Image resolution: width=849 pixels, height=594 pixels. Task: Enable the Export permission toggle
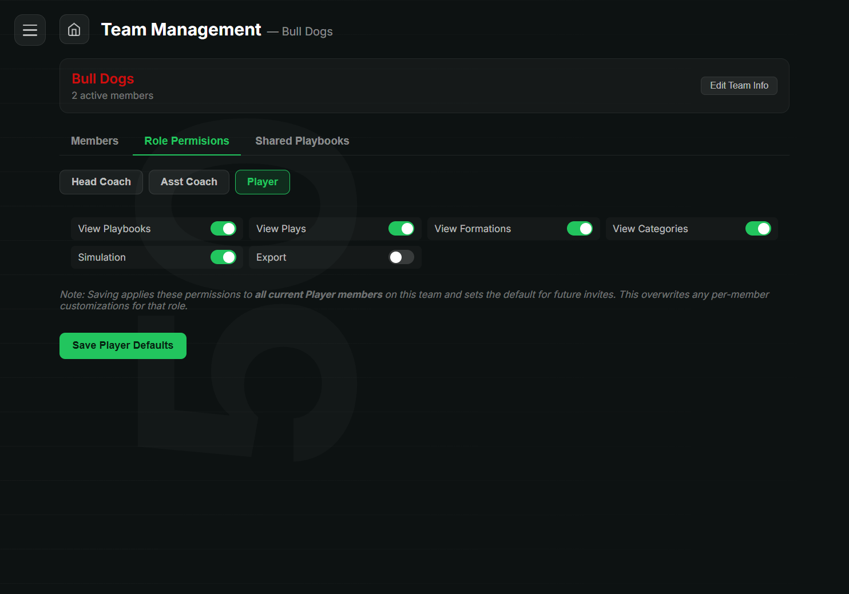(x=401, y=257)
